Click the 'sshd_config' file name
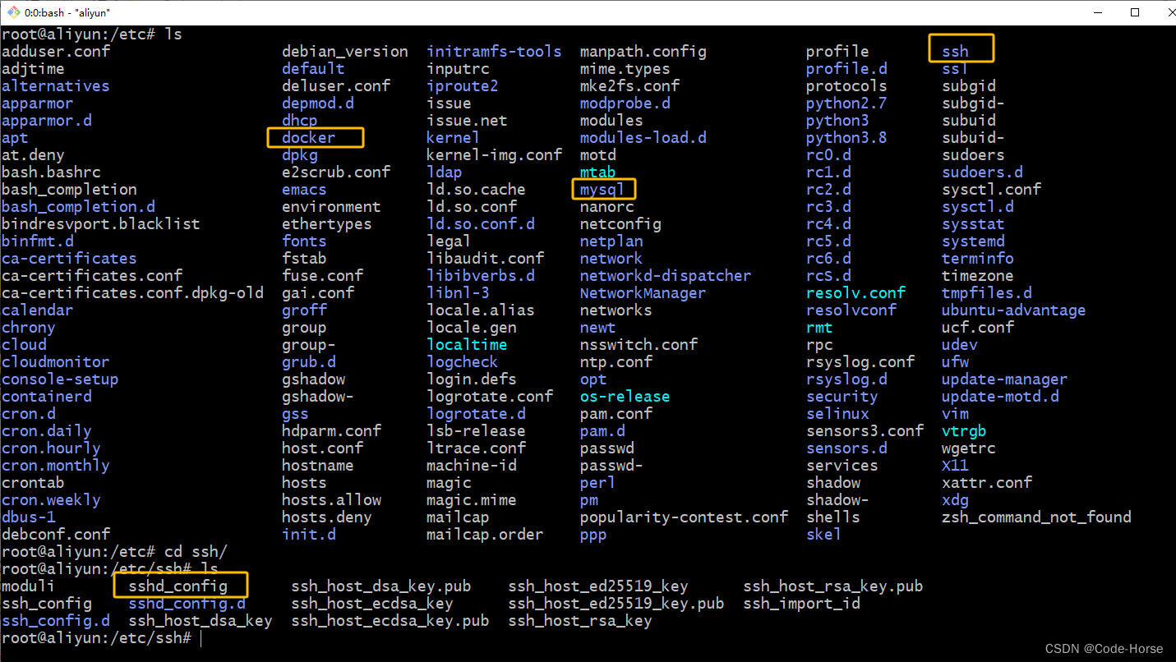The image size is (1176, 662). (x=178, y=586)
